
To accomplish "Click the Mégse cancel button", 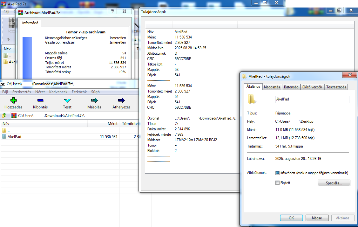I will 317,218.
